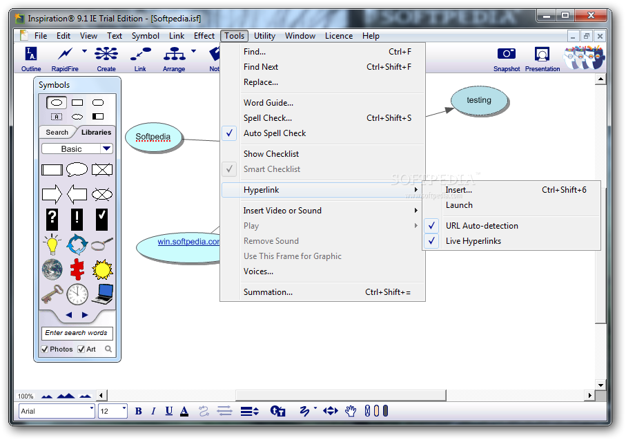This screenshot has height=440, width=626.
Task: Uncheck the Art checkbox
Action: click(81, 349)
